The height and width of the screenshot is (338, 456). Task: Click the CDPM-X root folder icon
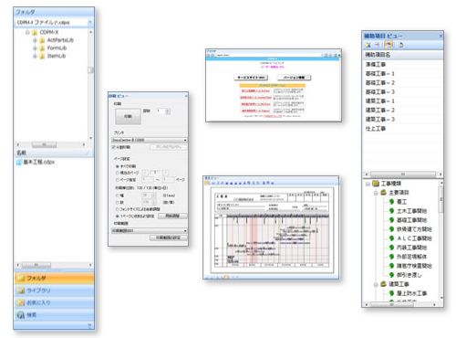click(35, 32)
